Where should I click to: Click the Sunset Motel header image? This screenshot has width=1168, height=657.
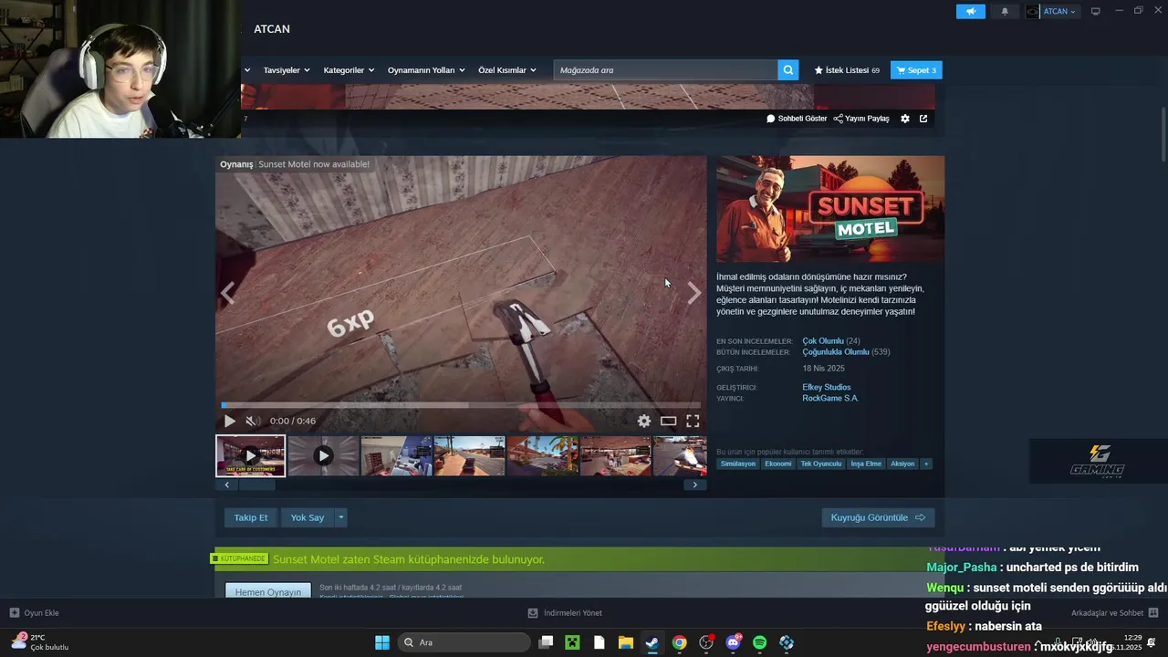coord(830,209)
